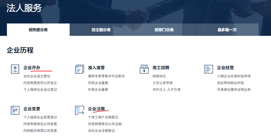Open 开具单位缴存证明业务 link
271x139 pixels.
[235, 90]
